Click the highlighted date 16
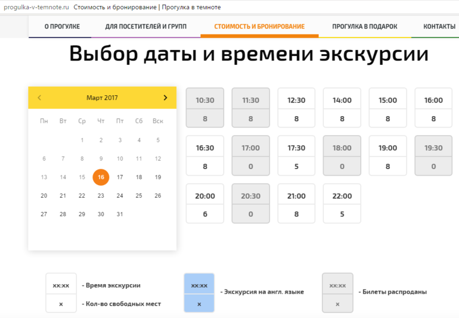This screenshot has height=318, width=459. (x=101, y=177)
